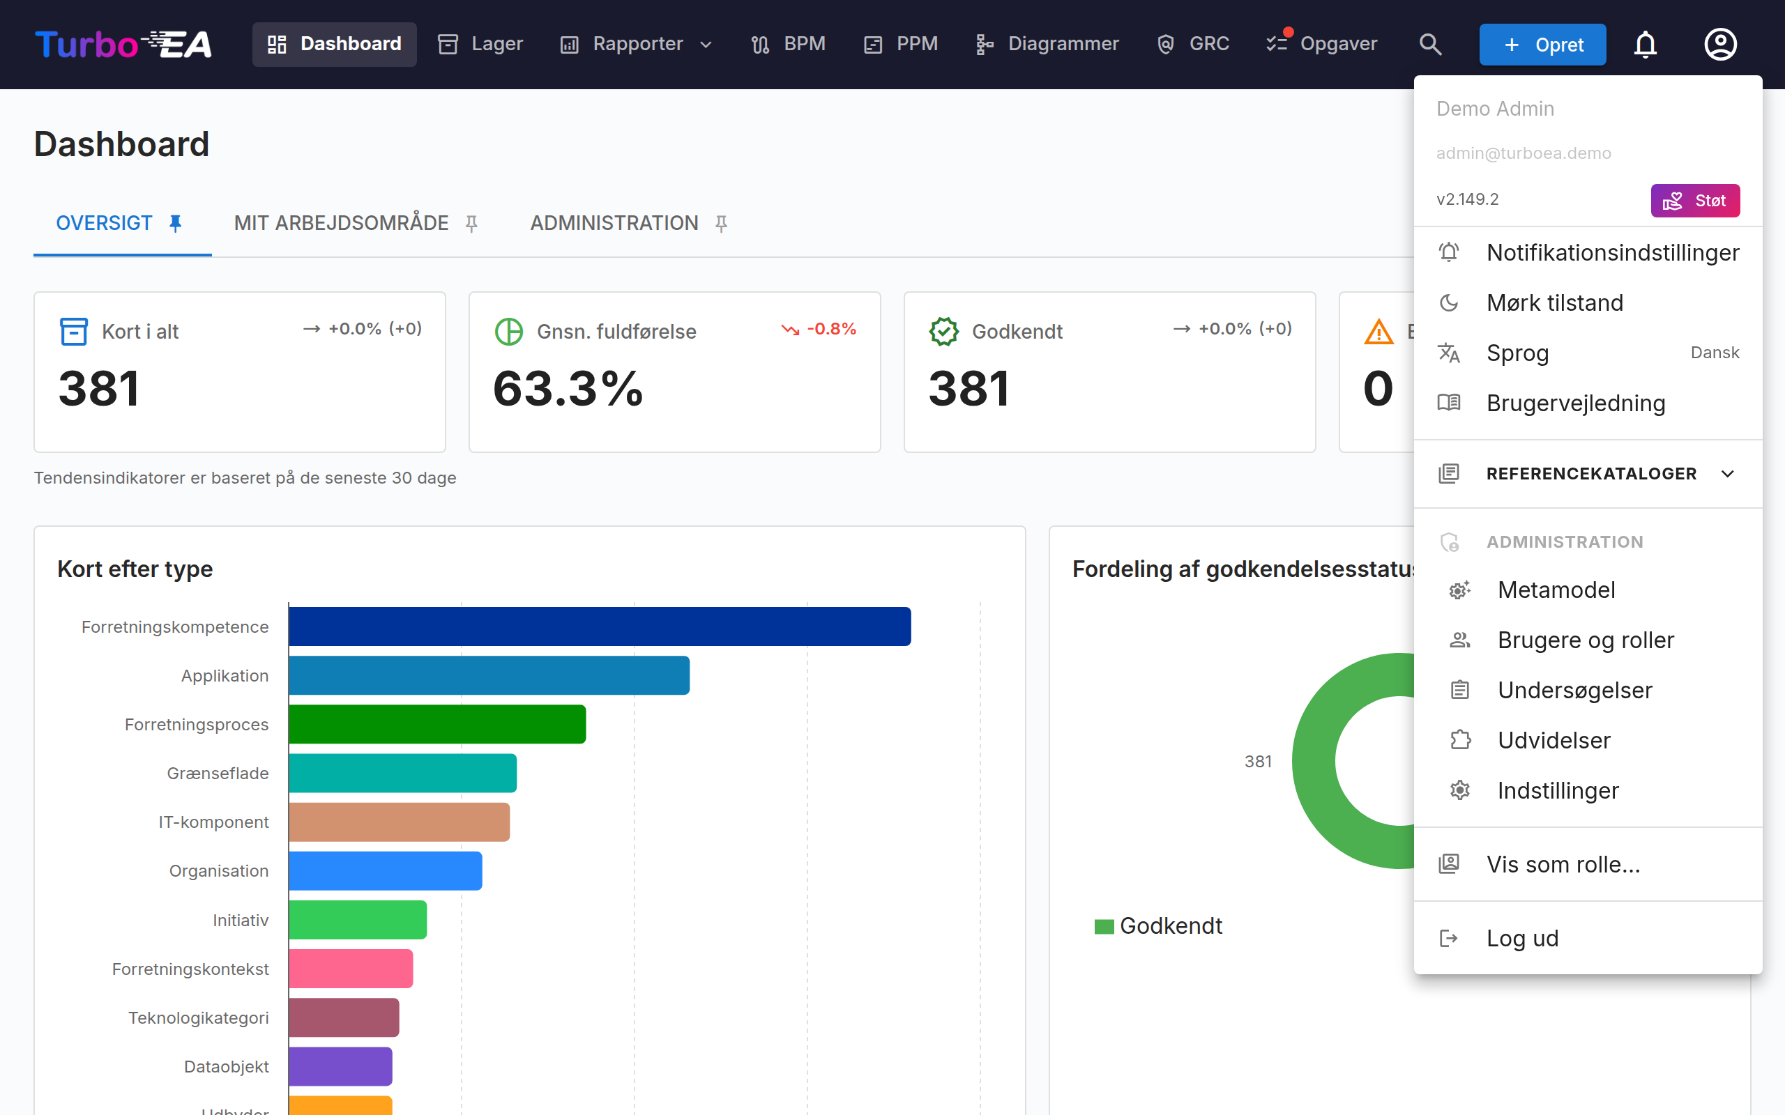
Task: Click the Log ud exit icon
Action: [x=1449, y=938]
